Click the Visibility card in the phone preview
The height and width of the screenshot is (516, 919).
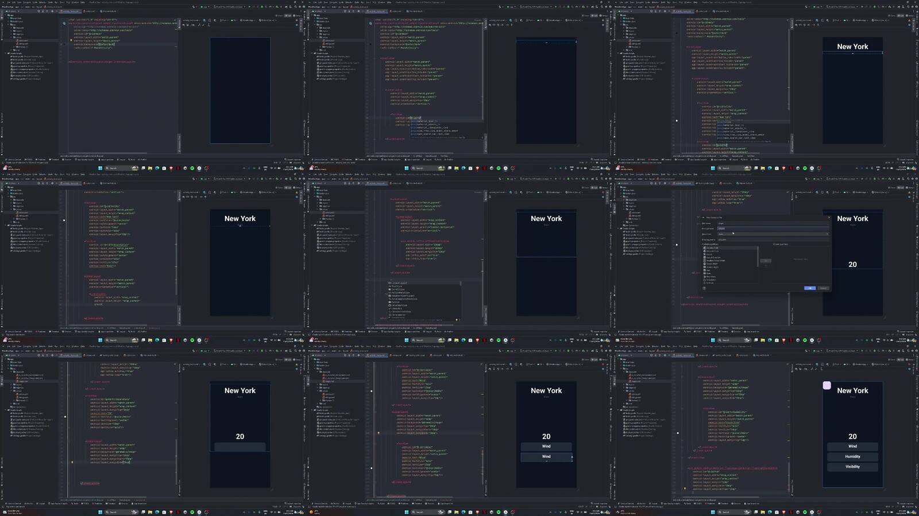[x=852, y=467]
